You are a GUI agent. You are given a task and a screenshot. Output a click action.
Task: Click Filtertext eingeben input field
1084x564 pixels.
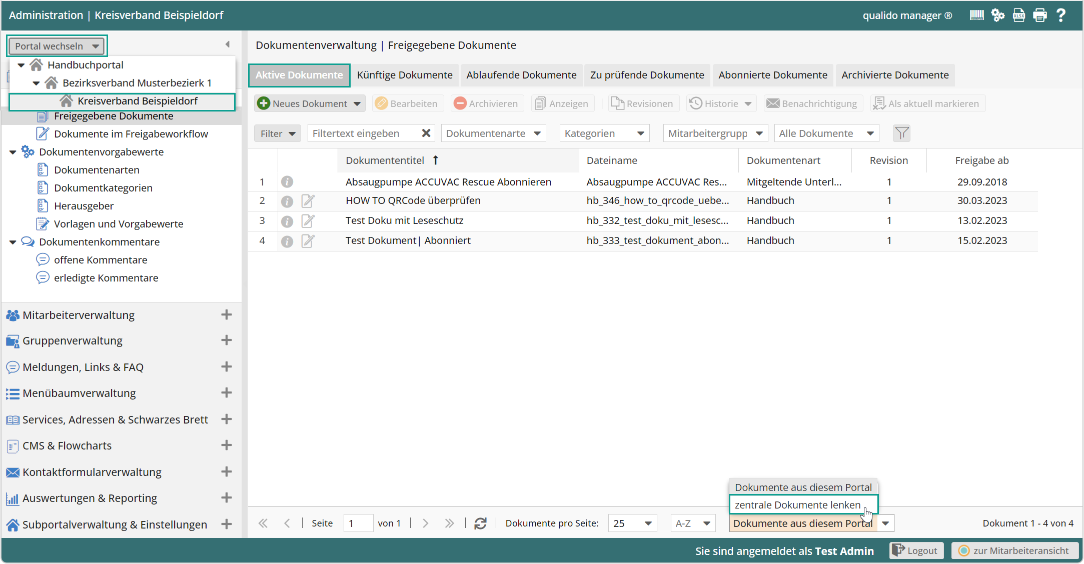364,133
